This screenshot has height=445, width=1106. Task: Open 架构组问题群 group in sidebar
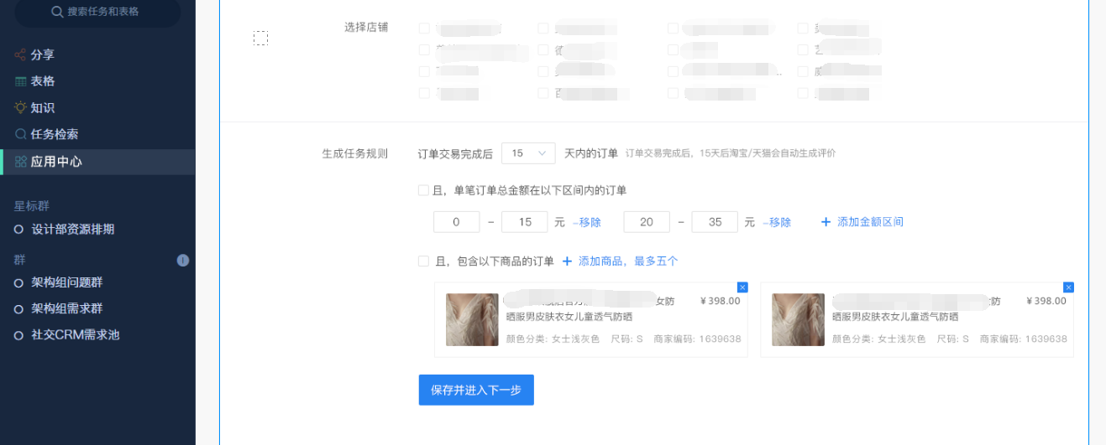coord(67,282)
